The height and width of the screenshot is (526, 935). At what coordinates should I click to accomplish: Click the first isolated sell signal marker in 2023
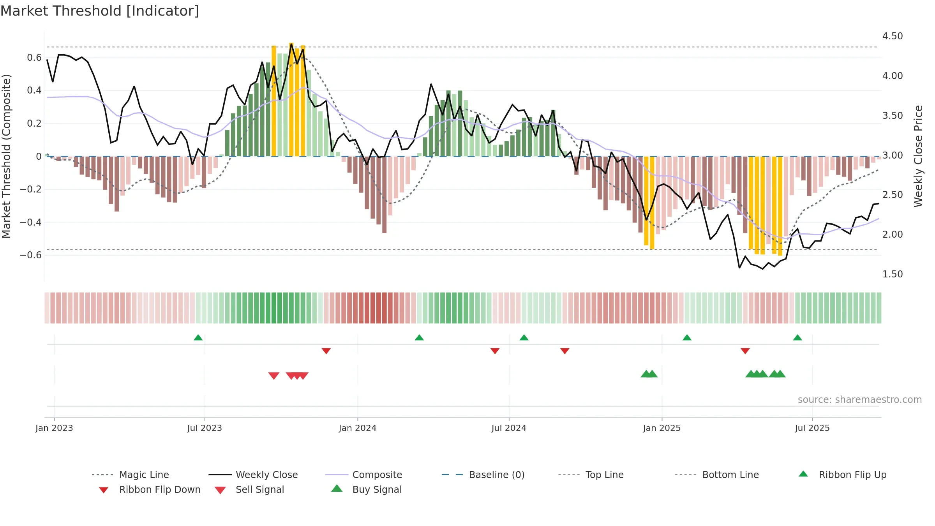click(x=274, y=376)
